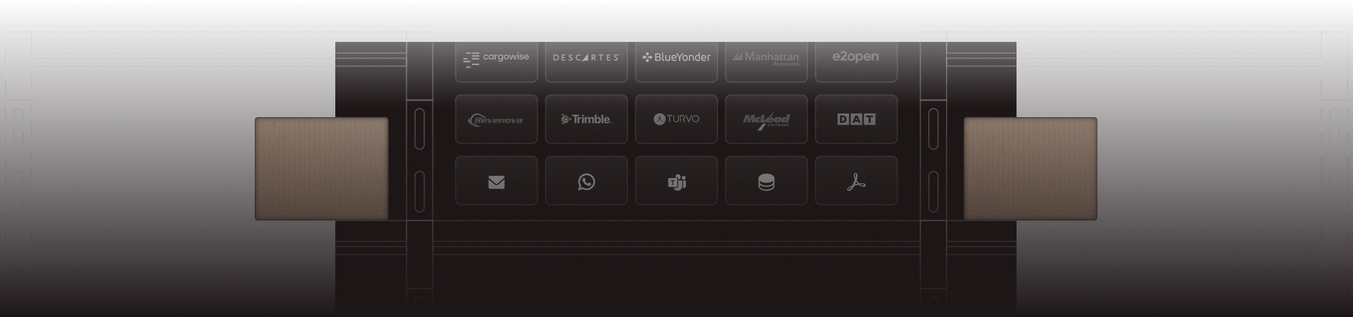Click the Revenova logo tile
The width and height of the screenshot is (1353, 317).
[x=496, y=119]
